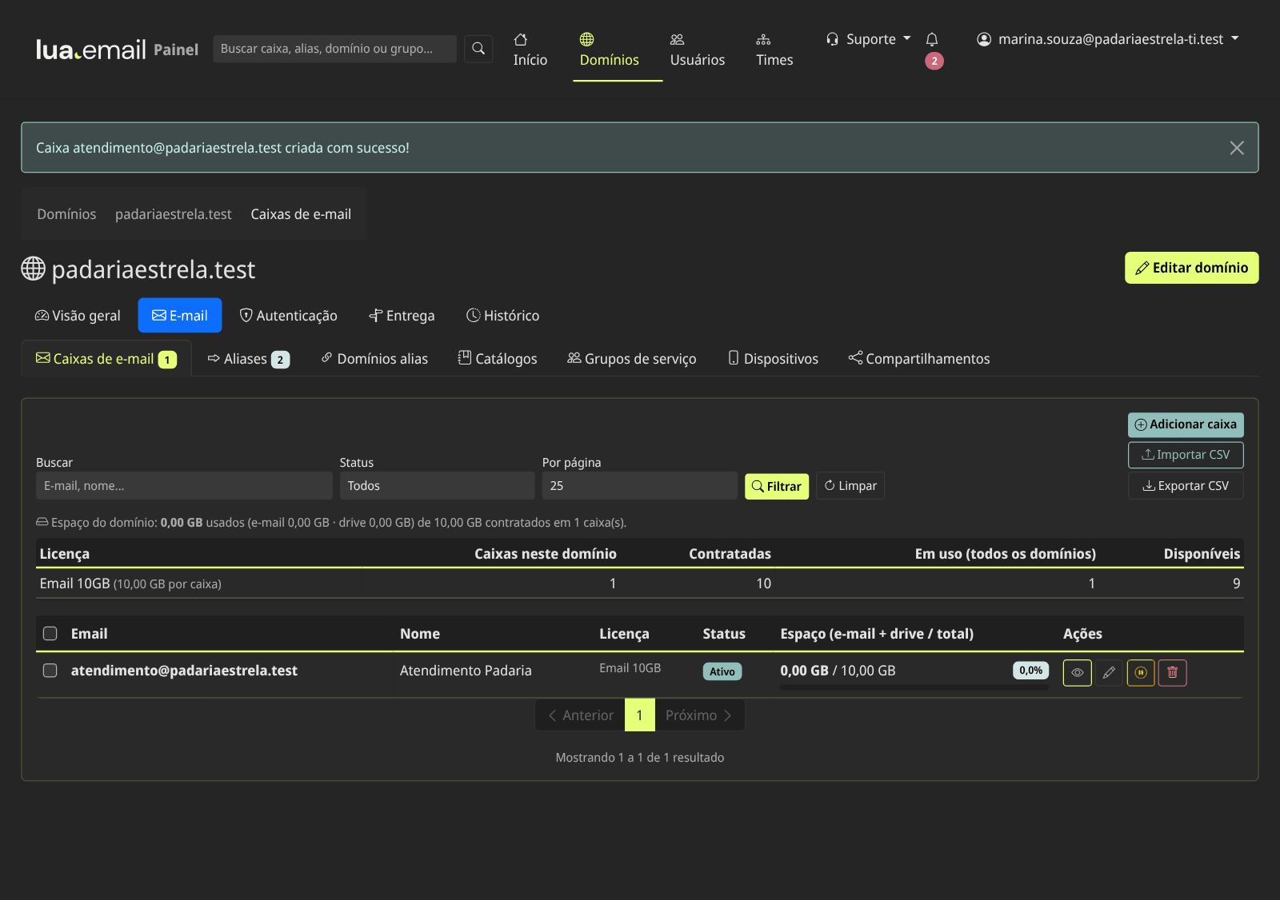Open the Dispositivos sub-tab
Image resolution: width=1280 pixels, height=900 pixels.
774,359
